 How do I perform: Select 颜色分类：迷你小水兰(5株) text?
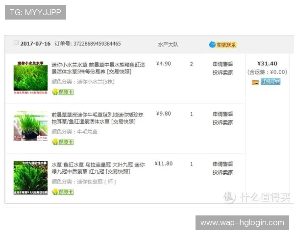pos(83,82)
